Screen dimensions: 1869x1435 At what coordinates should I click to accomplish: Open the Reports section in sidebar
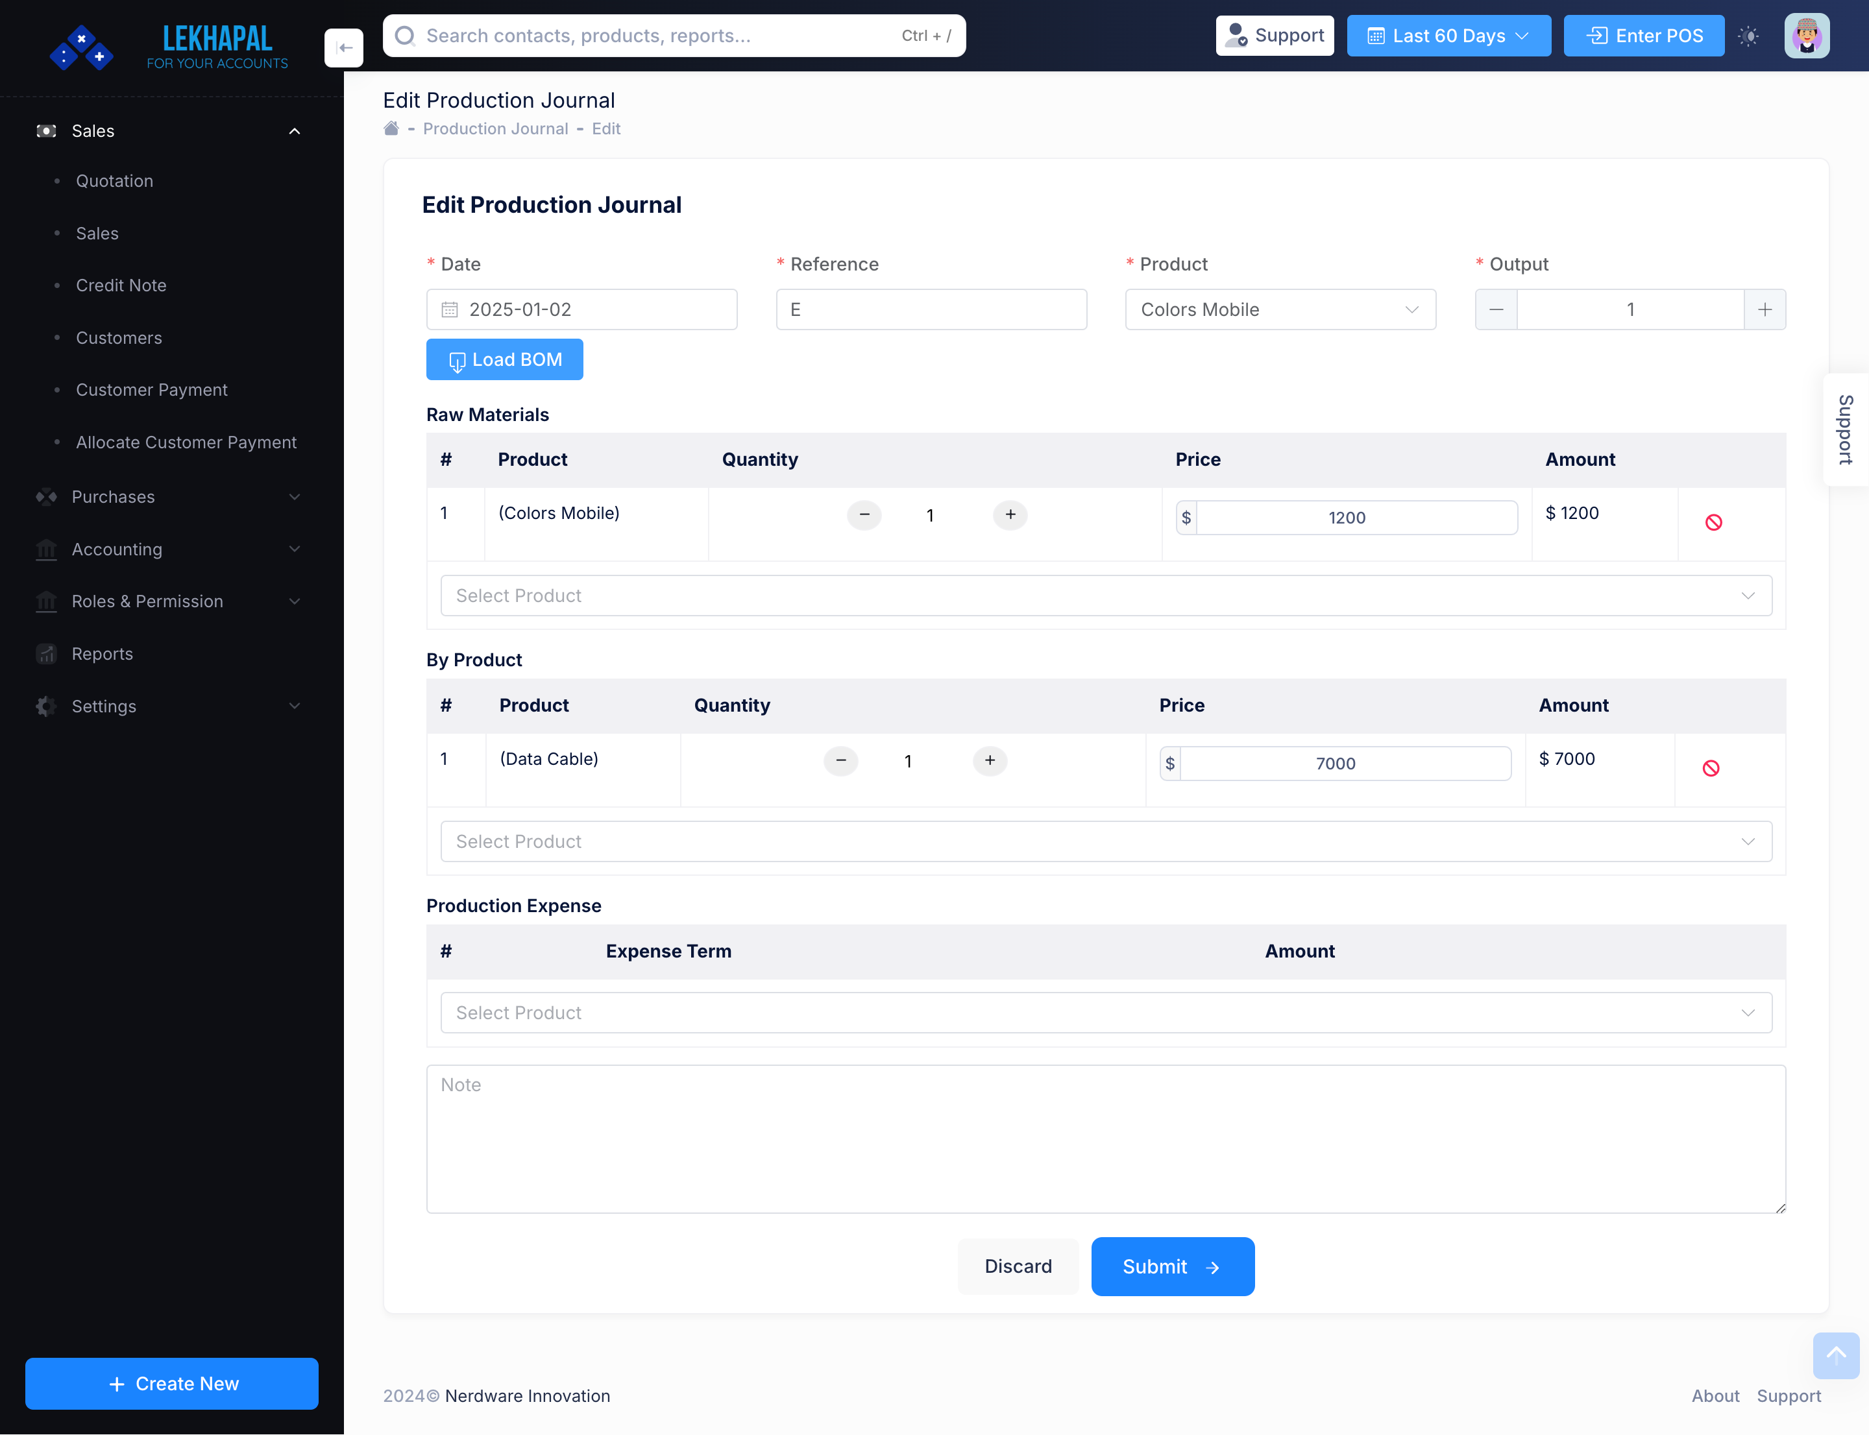[x=103, y=653]
